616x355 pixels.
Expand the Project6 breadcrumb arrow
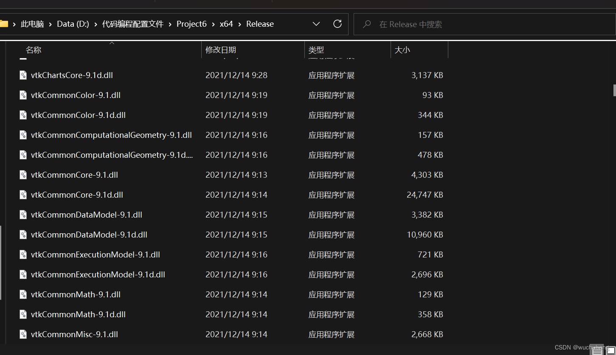[x=214, y=24]
